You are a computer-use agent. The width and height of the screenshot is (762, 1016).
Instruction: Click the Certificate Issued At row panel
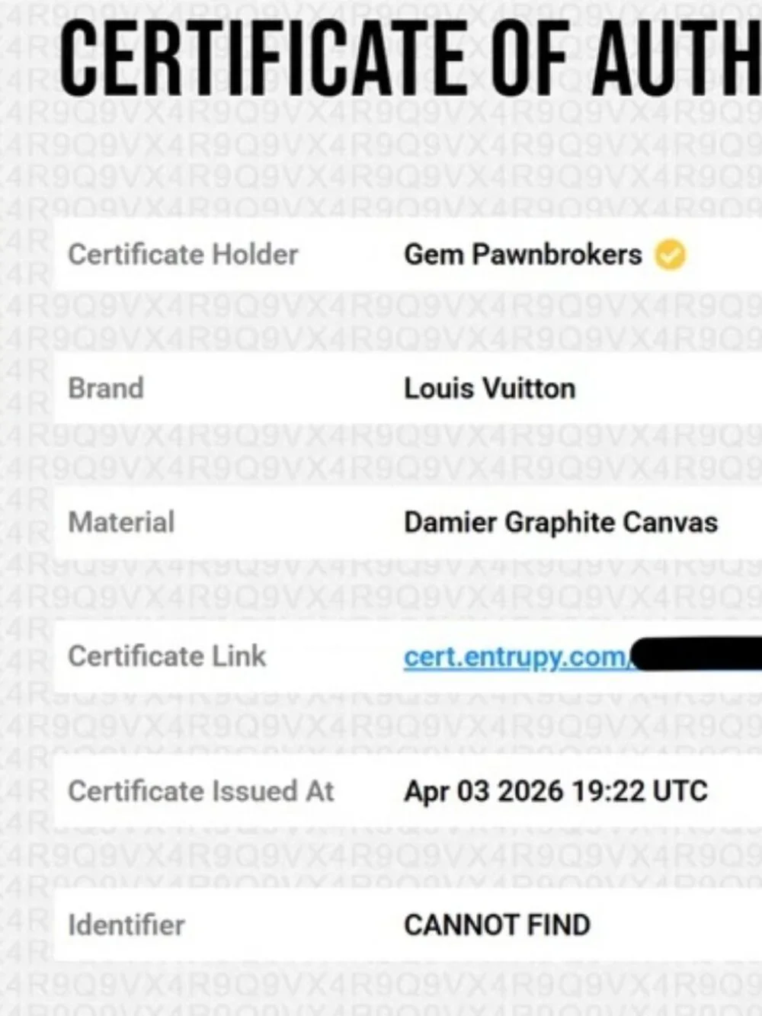click(408, 791)
